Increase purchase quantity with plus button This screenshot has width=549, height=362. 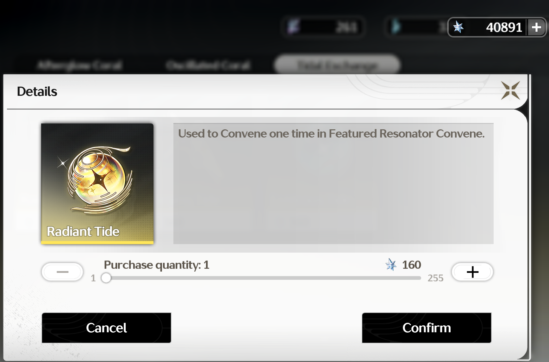(x=472, y=272)
